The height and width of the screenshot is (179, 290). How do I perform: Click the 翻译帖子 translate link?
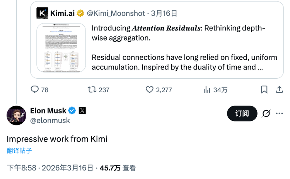coord(20,150)
